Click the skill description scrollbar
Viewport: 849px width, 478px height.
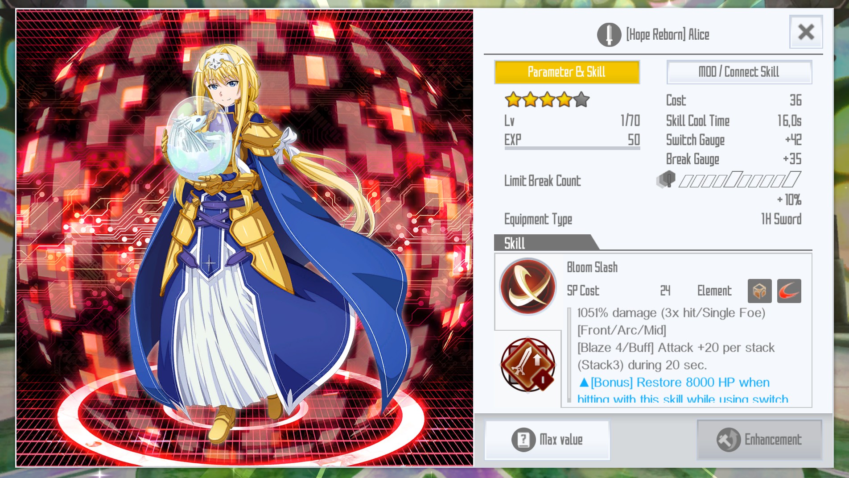pyautogui.click(x=569, y=355)
